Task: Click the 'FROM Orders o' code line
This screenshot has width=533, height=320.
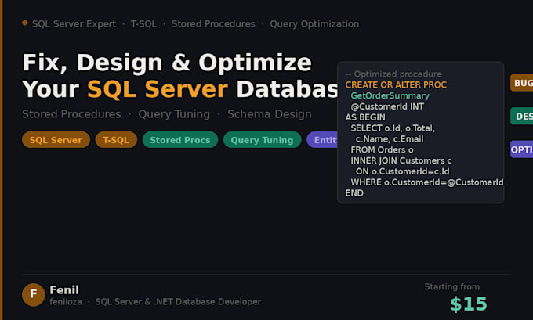Action: point(382,150)
